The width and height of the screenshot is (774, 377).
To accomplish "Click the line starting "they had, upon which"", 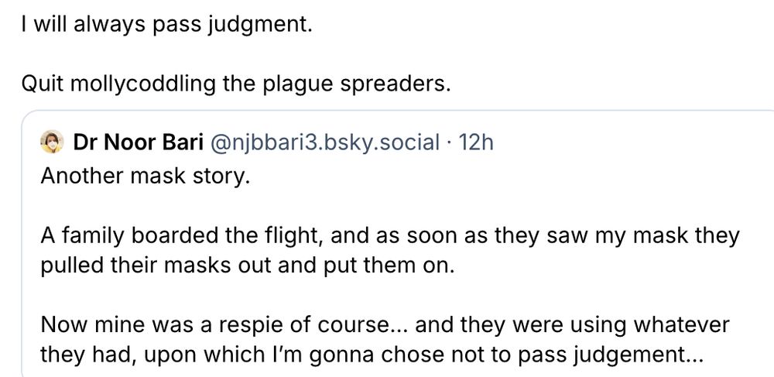I will click(x=372, y=354).
